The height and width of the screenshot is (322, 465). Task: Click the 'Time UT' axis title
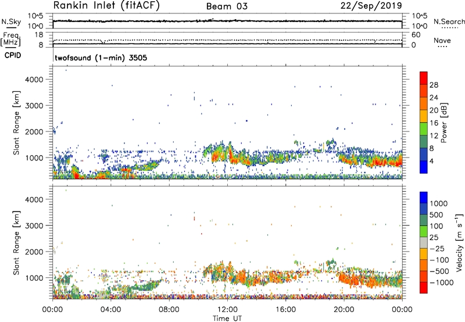227,319
